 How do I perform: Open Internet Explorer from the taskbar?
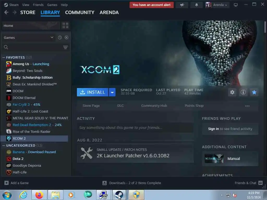[x=23, y=195]
